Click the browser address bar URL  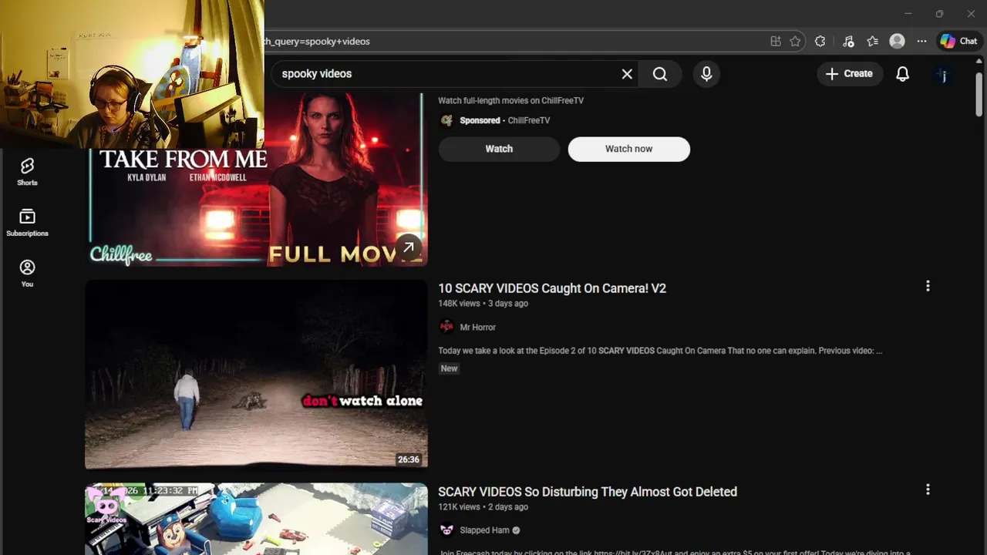(x=316, y=42)
